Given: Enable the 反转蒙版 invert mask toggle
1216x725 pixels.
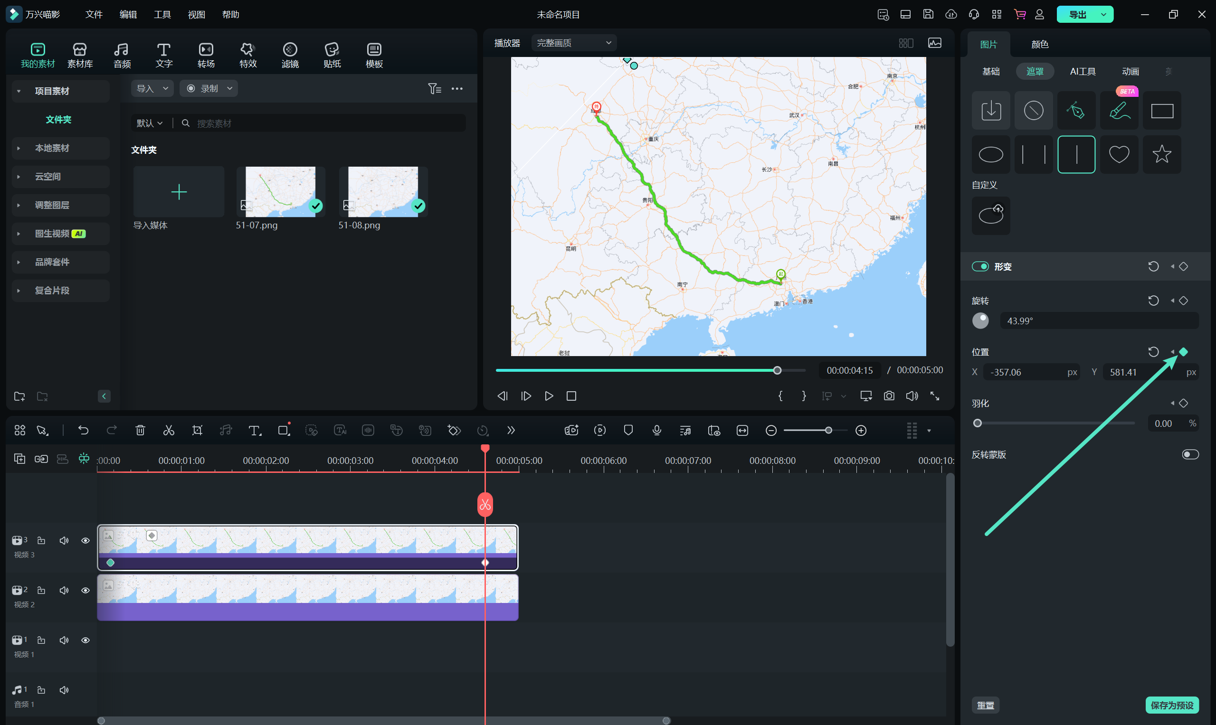Looking at the screenshot, I should (1189, 454).
